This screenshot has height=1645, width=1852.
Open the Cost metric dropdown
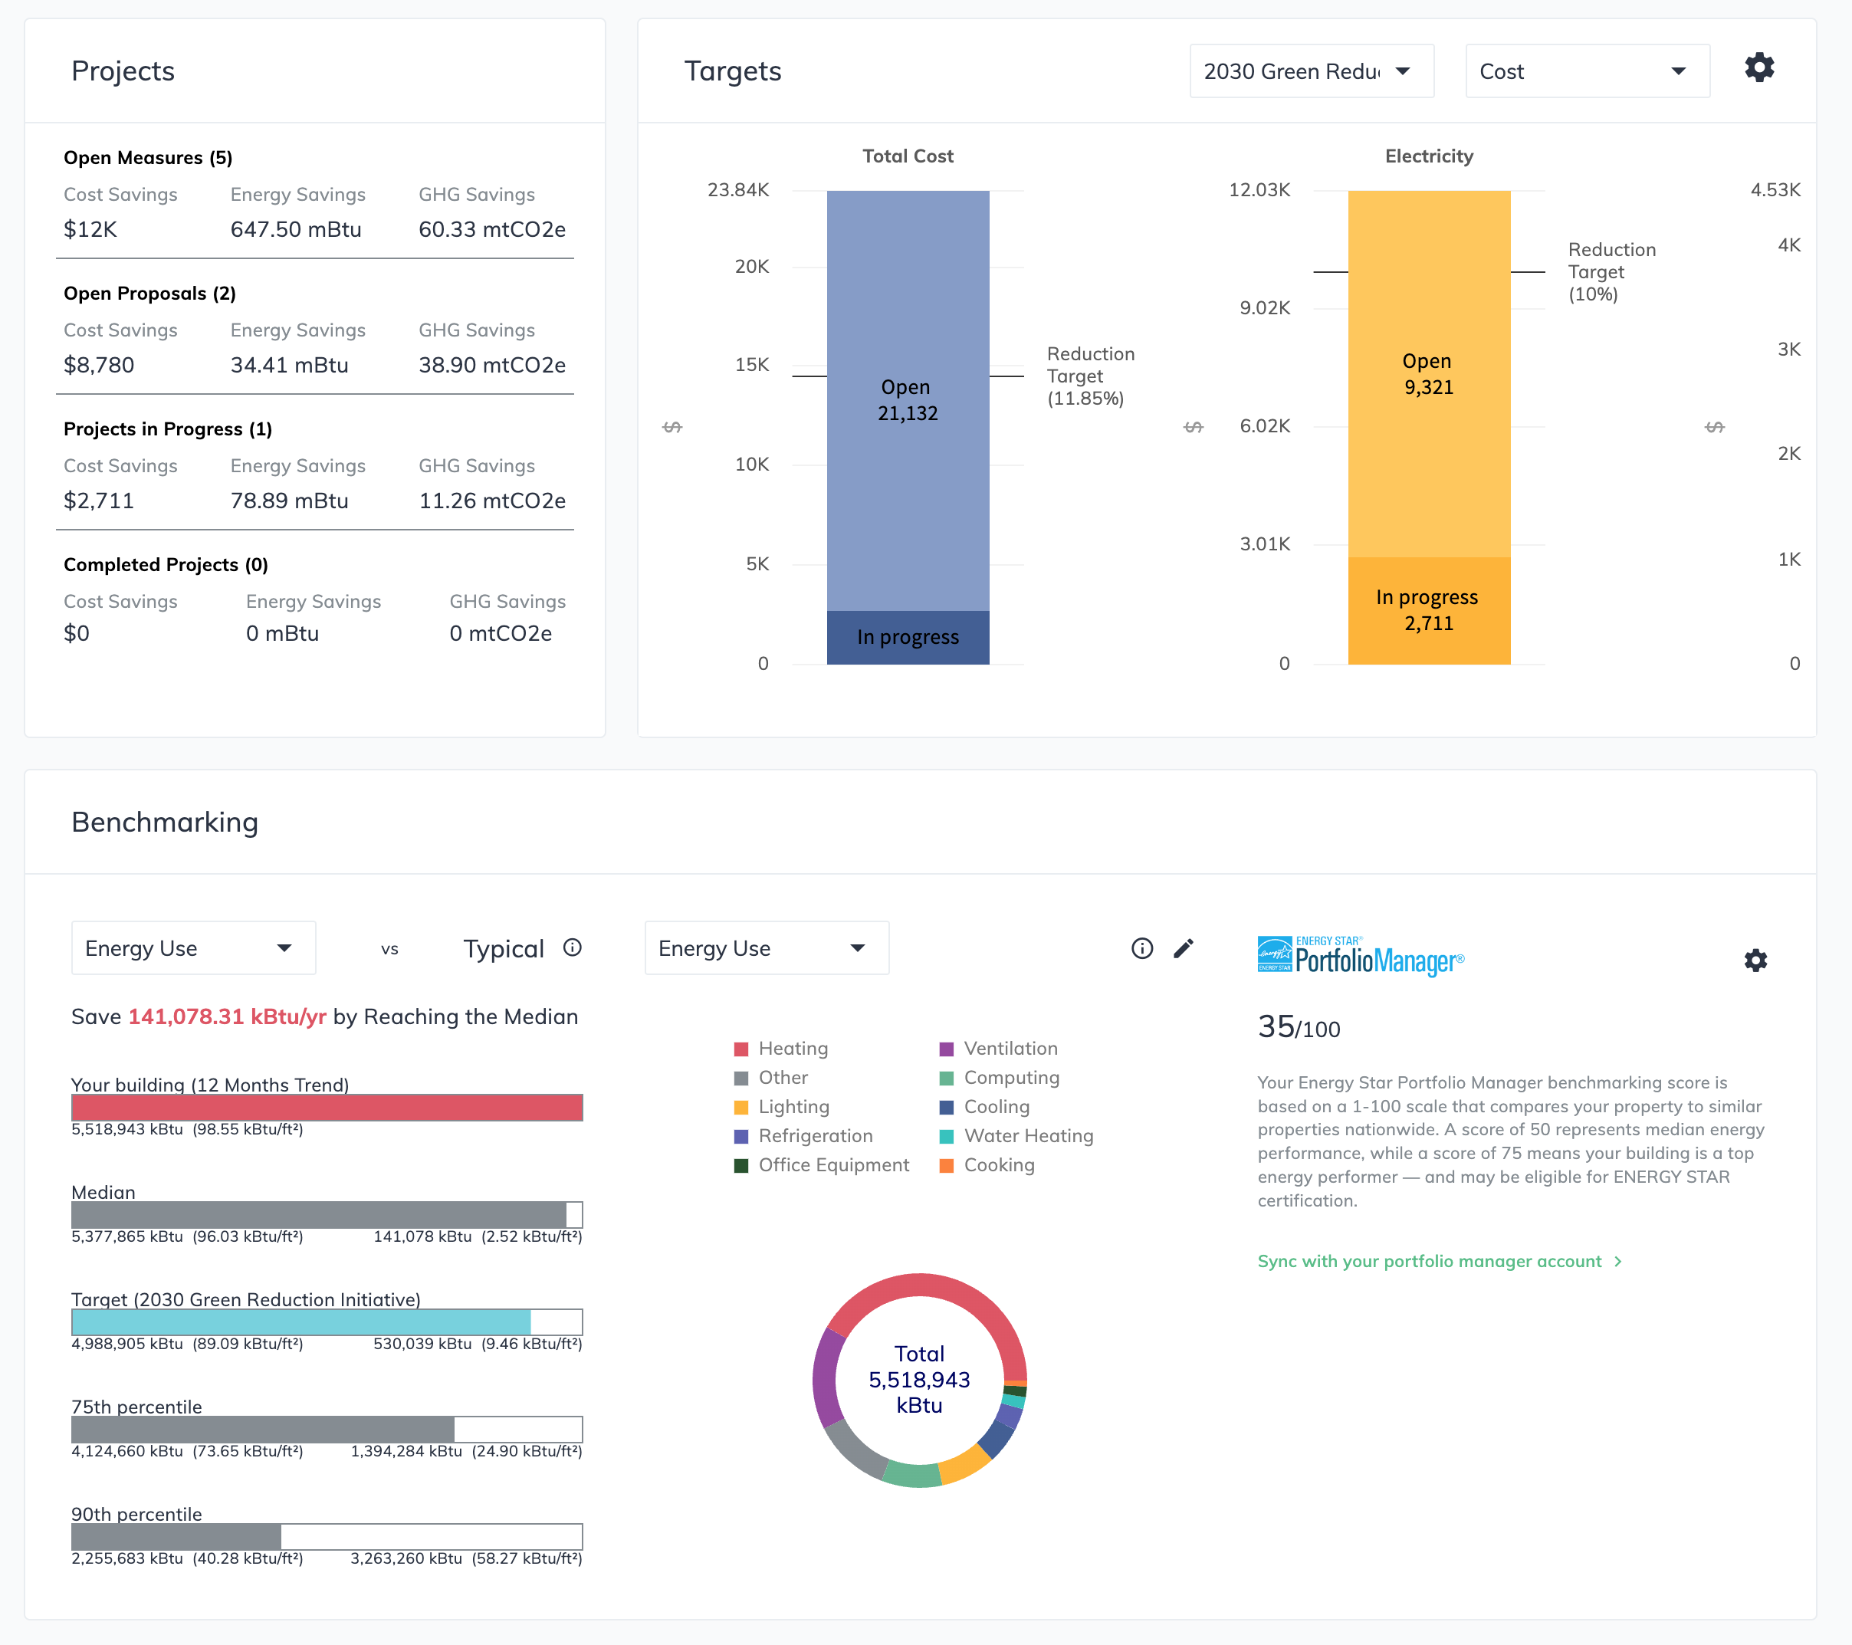click(1587, 71)
